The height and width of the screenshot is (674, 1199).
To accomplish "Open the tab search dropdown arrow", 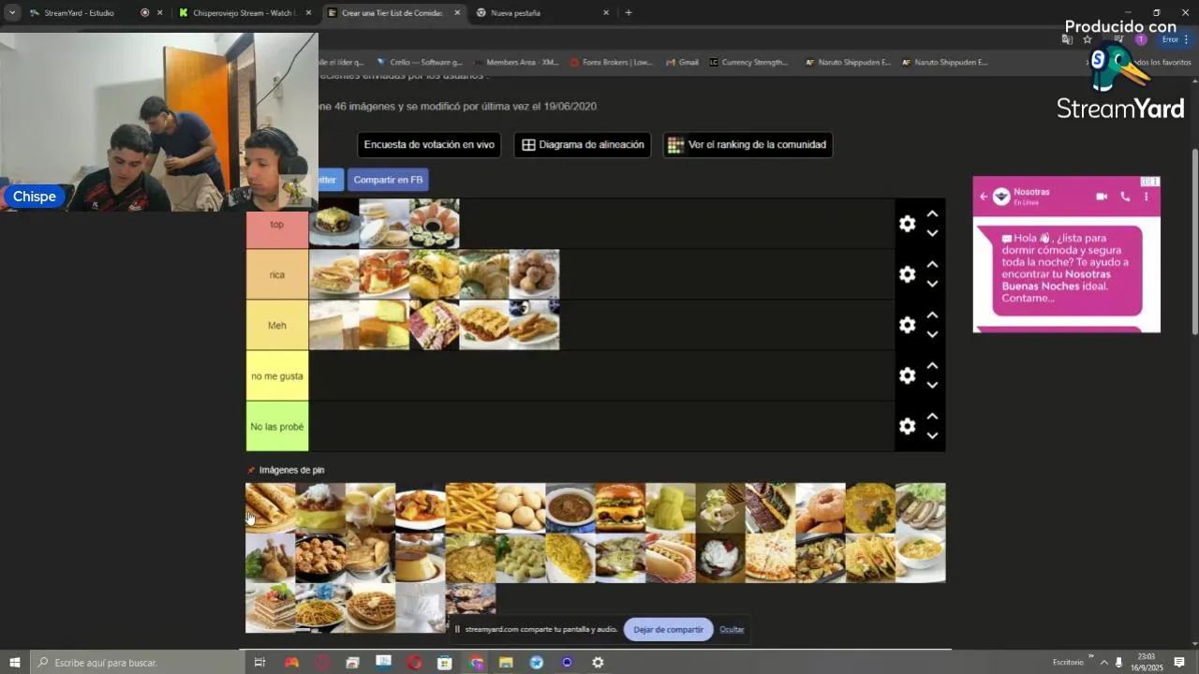I will (12, 13).
